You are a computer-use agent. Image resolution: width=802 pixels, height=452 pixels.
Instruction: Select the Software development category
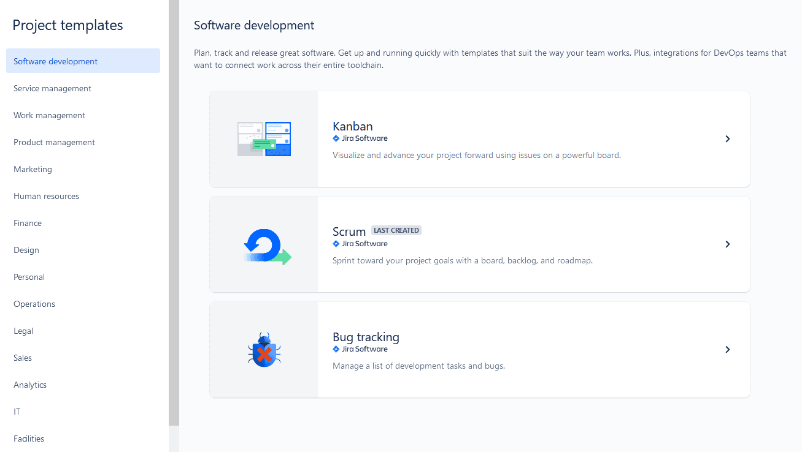(x=83, y=61)
